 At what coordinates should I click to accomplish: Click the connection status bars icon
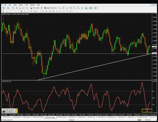pos(139,120)
